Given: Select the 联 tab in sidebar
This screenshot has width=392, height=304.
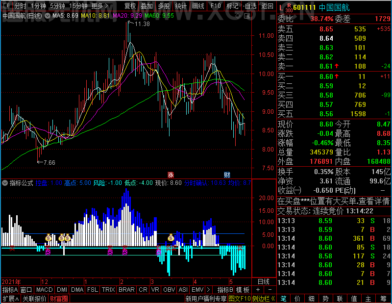Looking at the screenshot, I should coord(340,299).
